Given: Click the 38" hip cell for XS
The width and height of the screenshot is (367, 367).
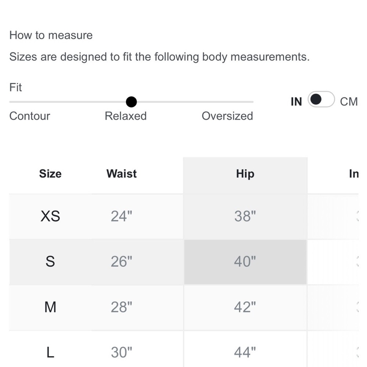Looking at the screenshot, I should [245, 217].
